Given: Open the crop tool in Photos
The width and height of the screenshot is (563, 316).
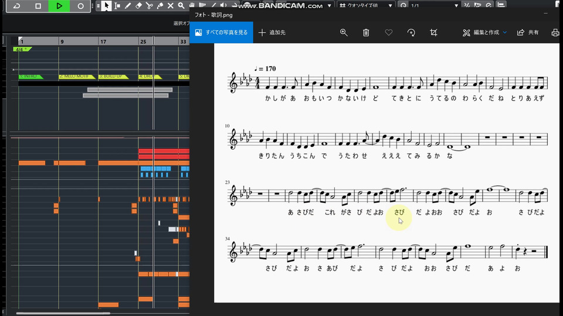Looking at the screenshot, I should (x=433, y=33).
